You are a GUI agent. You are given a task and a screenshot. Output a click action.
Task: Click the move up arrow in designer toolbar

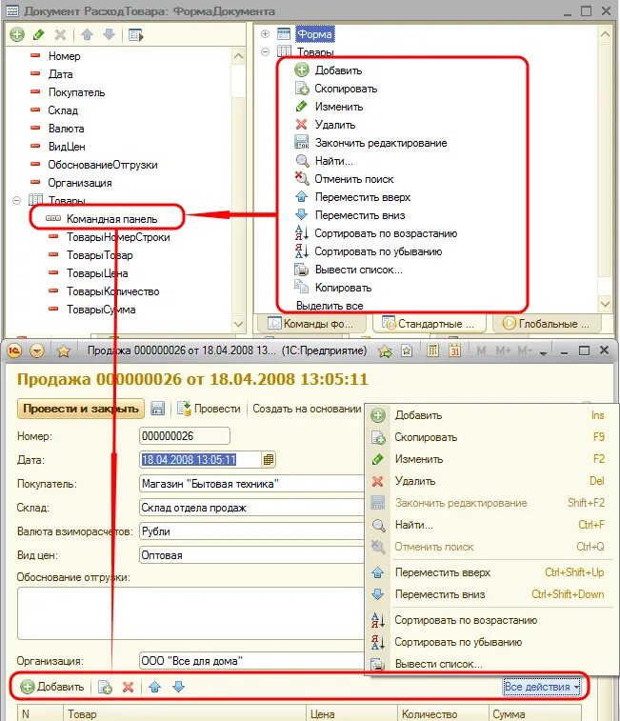(x=87, y=34)
